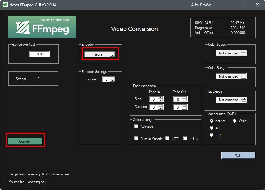Select the Value aspect ratio option
This screenshot has width=265, height=190.
point(235,121)
